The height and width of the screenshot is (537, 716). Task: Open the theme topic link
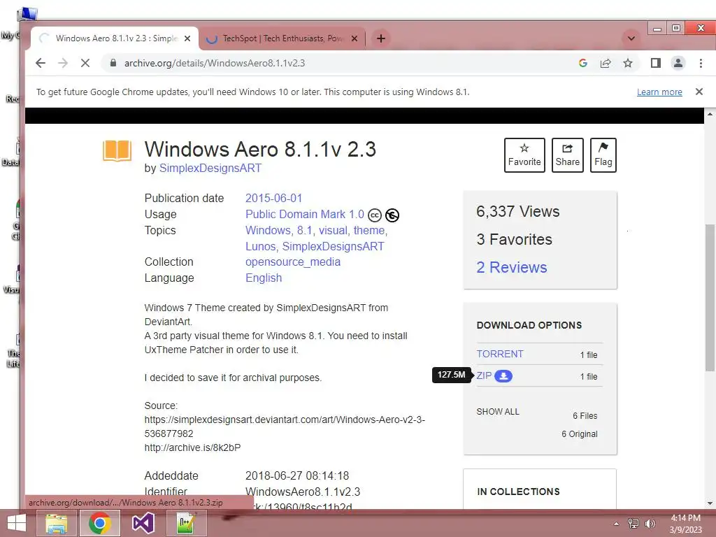tap(371, 230)
